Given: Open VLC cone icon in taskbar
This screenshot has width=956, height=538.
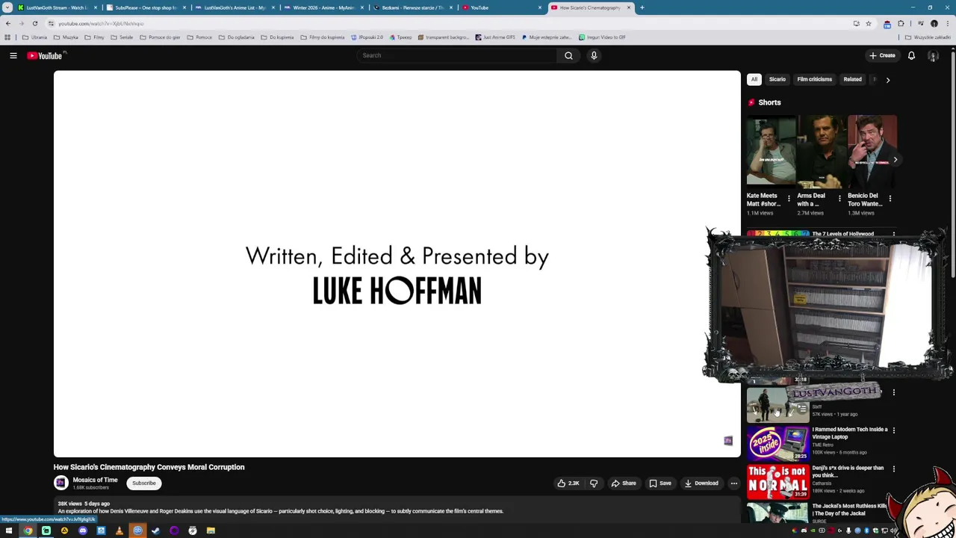Looking at the screenshot, I should [x=119, y=531].
